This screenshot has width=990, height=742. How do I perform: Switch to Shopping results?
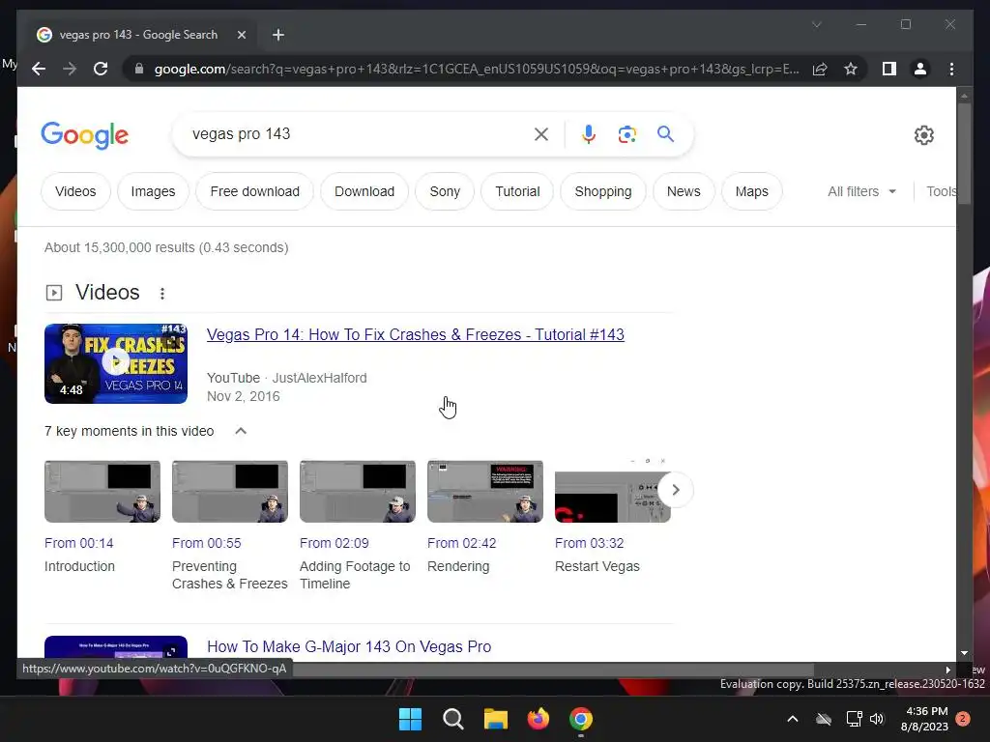603,191
